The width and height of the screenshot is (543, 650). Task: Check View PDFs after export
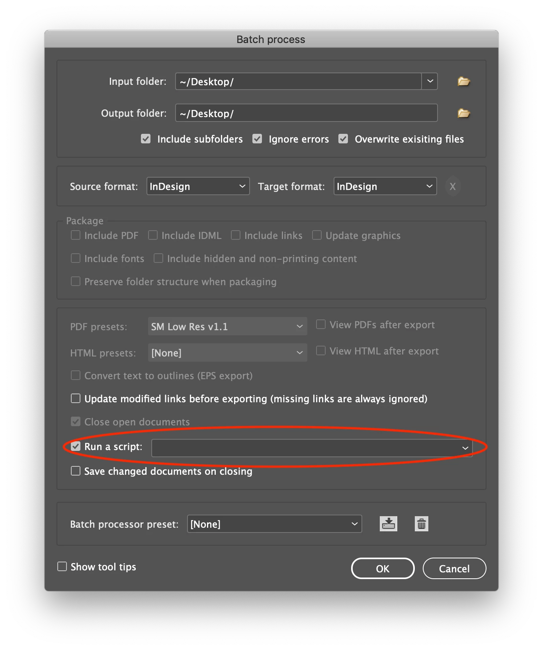(321, 325)
